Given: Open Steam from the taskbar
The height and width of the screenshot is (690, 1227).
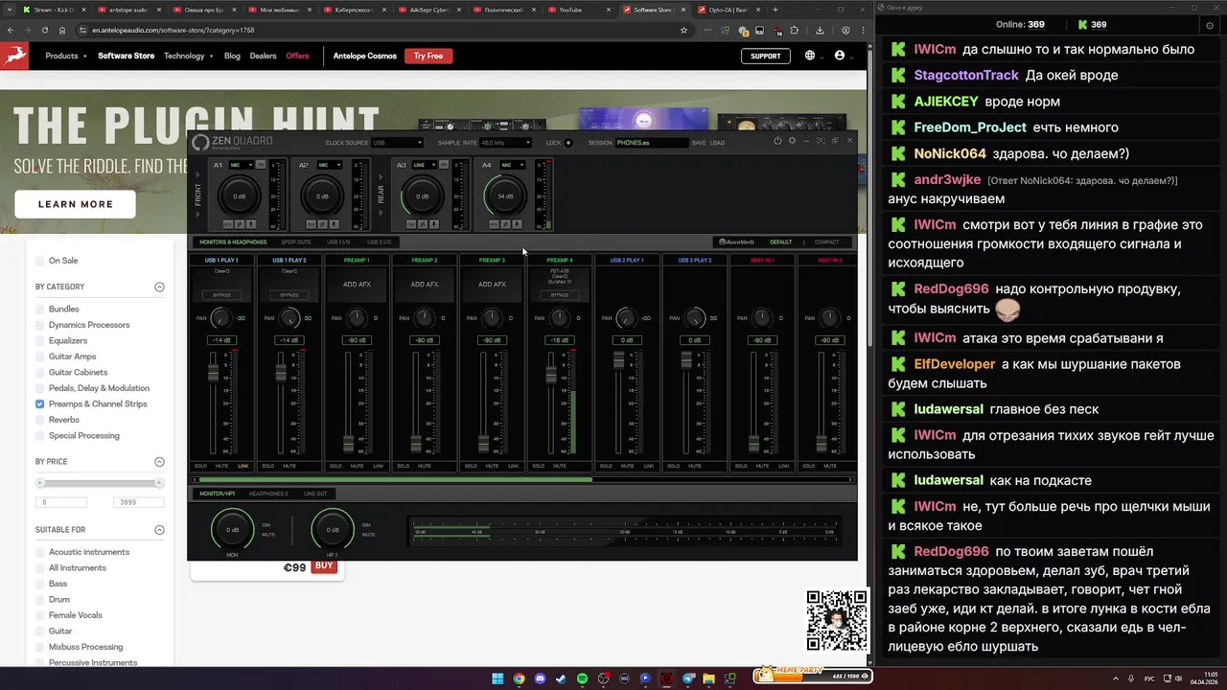Looking at the screenshot, I should tap(562, 678).
